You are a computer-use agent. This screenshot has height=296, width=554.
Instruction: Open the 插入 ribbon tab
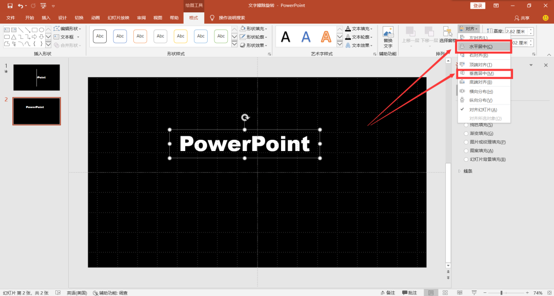coord(46,17)
